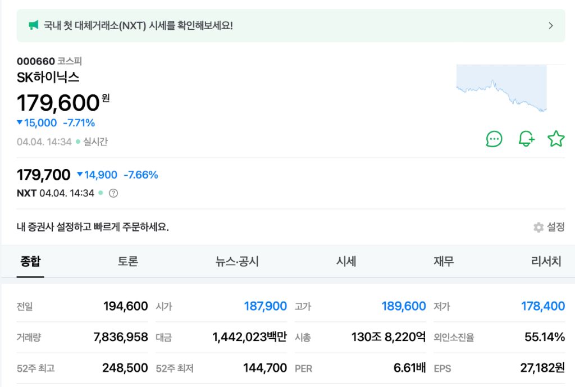
Task: Click the 코스피 market label
Action: pos(70,61)
